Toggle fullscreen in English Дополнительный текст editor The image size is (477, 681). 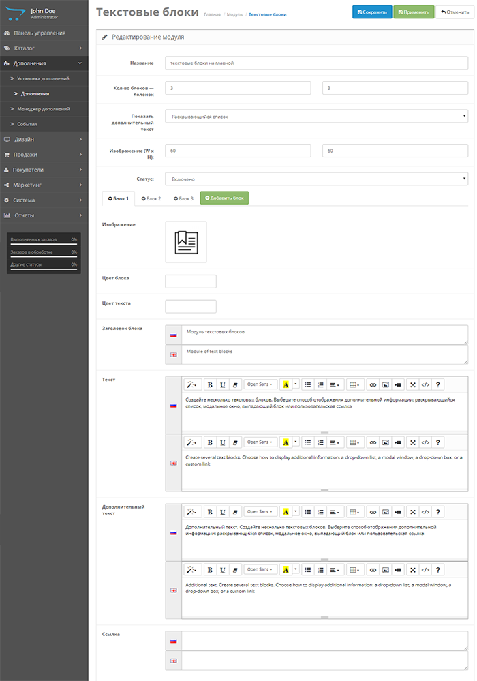tap(412, 569)
